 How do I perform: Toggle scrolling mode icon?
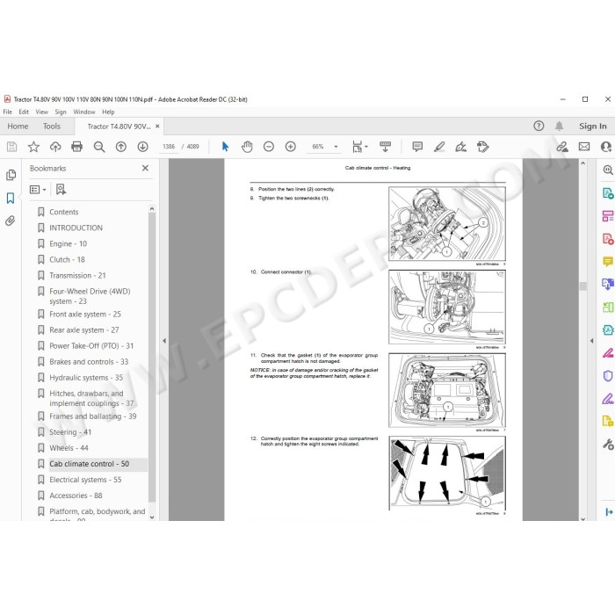[385, 147]
